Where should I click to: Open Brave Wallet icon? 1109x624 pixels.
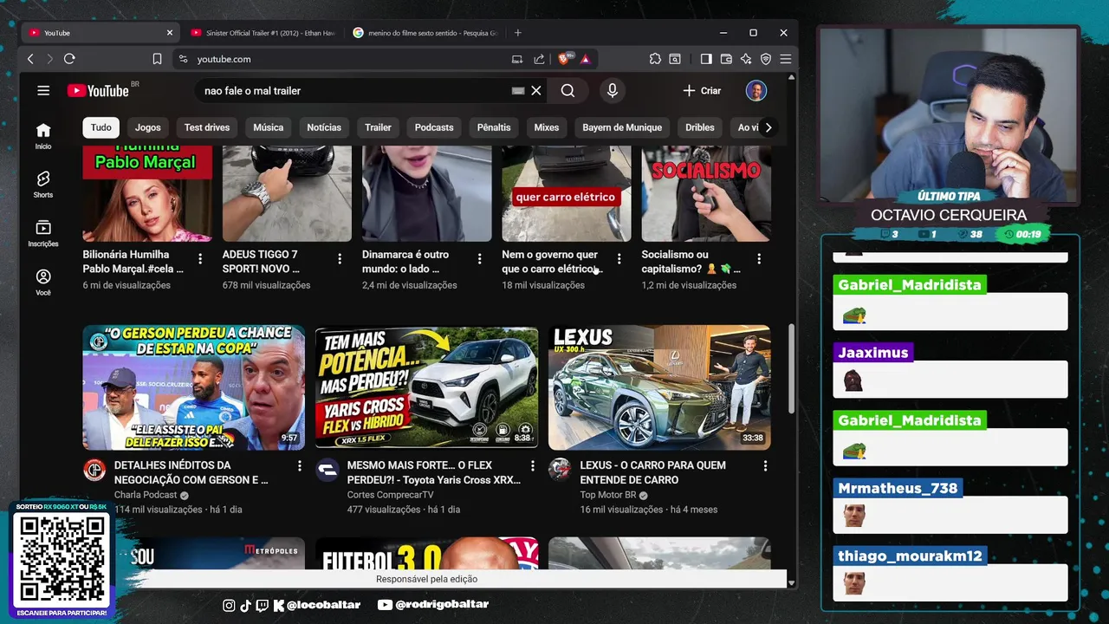[x=726, y=59]
